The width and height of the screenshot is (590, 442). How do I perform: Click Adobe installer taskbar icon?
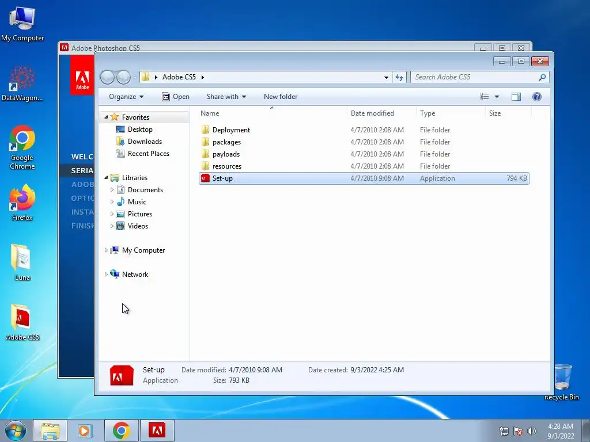pyautogui.click(x=157, y=430)
